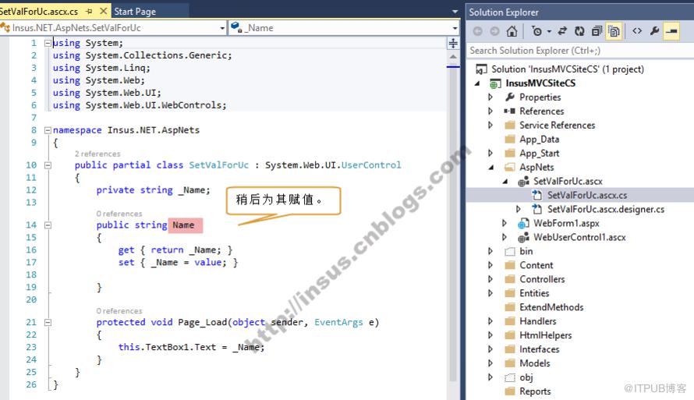
Task: Click the AspNets open folder icon
Action: pos(510,168)
